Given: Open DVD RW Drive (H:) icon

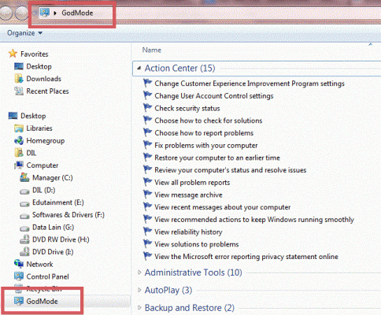Looking at the screenshot, I should (x=24, y=239).
